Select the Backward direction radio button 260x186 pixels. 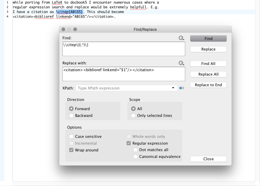[x=71, y=115]
